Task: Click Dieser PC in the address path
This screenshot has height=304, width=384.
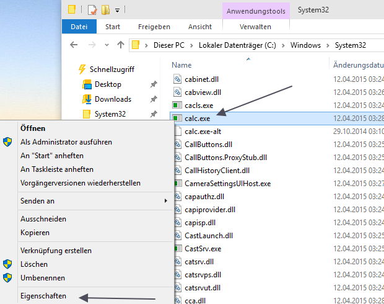Action: pos(168,45)
